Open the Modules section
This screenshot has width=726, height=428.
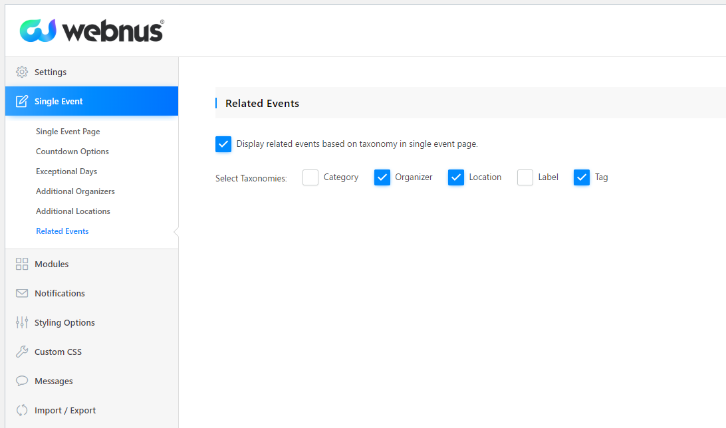click(x=92, y=264)
